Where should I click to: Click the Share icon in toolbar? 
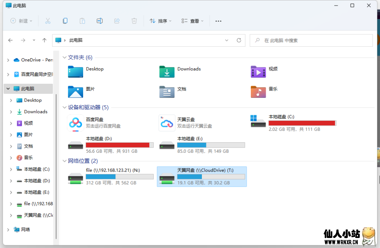(x=117, y=21)
